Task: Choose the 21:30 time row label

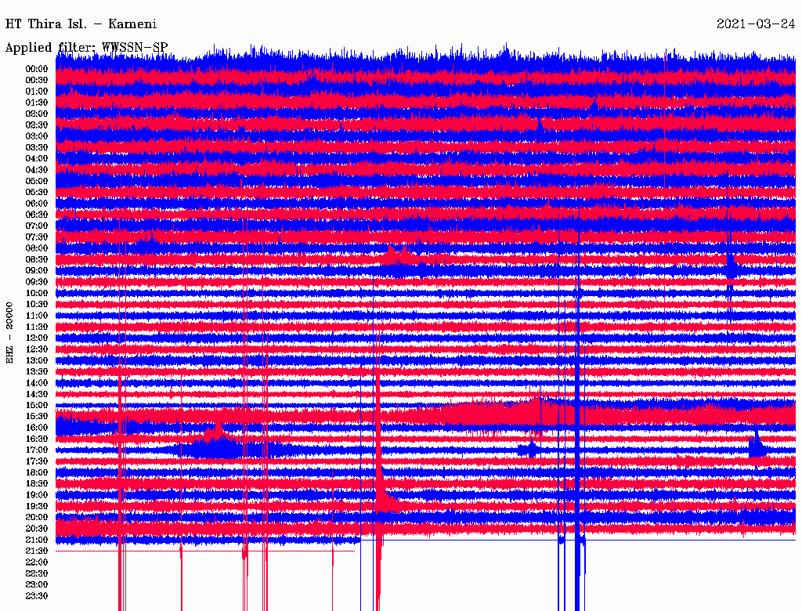Action: pos(37,551)
